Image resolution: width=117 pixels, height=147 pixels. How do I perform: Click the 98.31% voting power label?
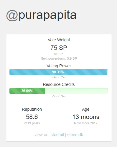(58, 72)
